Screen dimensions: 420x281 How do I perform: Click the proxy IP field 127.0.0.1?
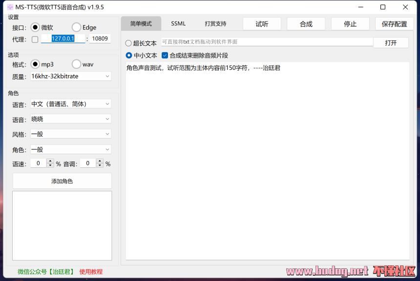pos(63,39)
